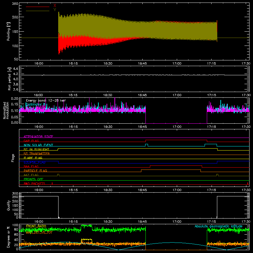This screenshot has height=253, width=253.
Task: Click the ATTENUATOR_STATE flag label
Action: (38, 137)
